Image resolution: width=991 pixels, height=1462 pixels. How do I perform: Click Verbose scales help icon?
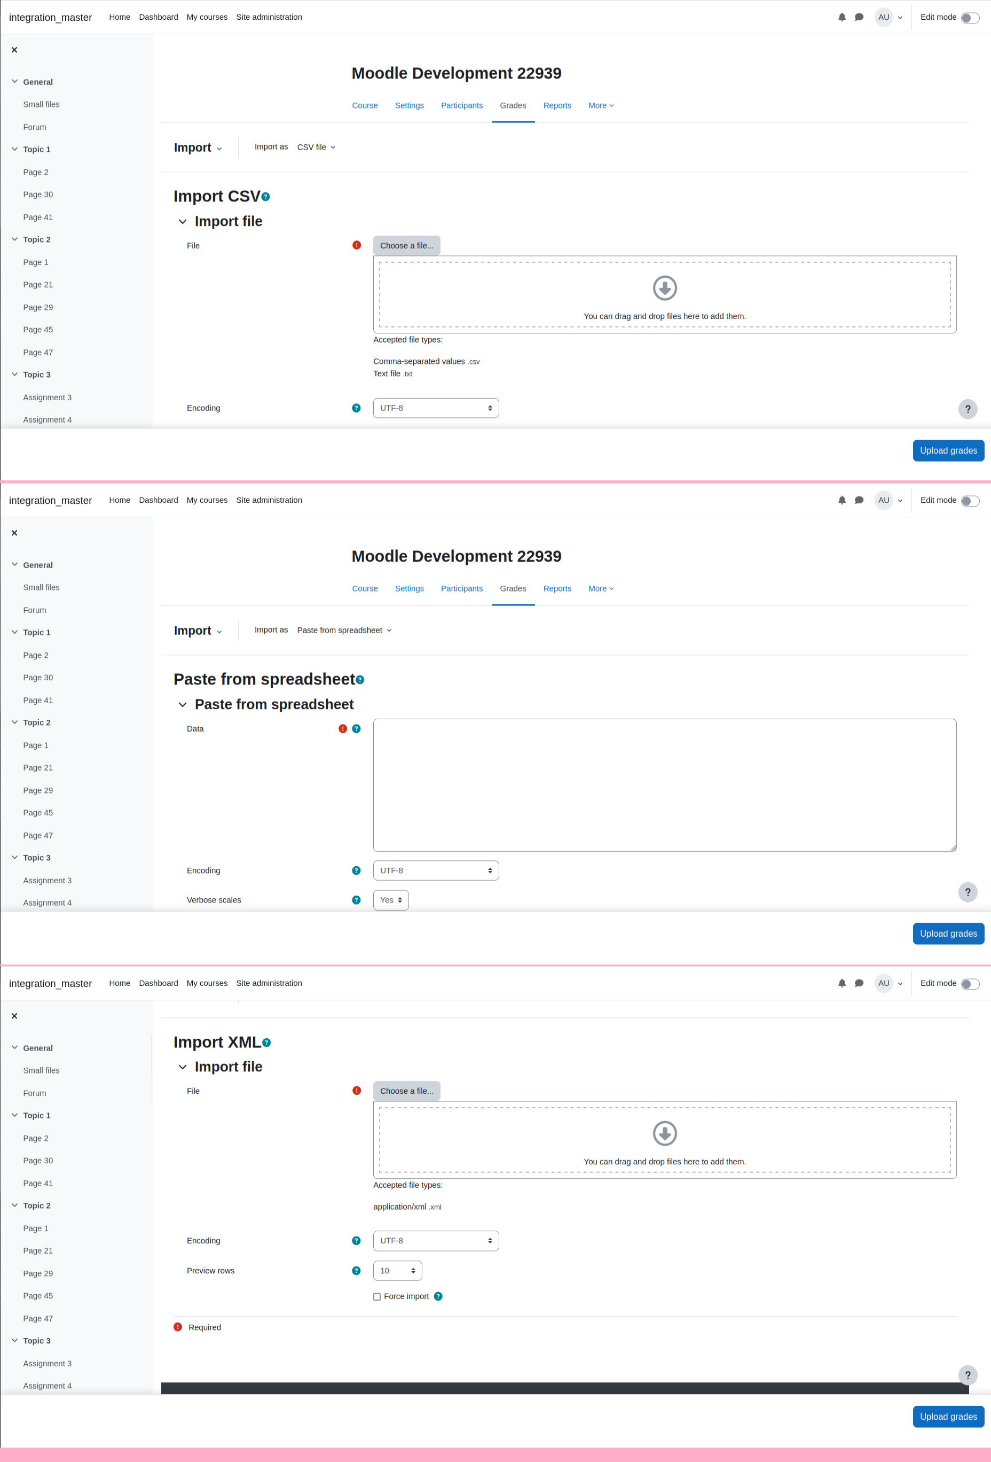tap(356, 900)
